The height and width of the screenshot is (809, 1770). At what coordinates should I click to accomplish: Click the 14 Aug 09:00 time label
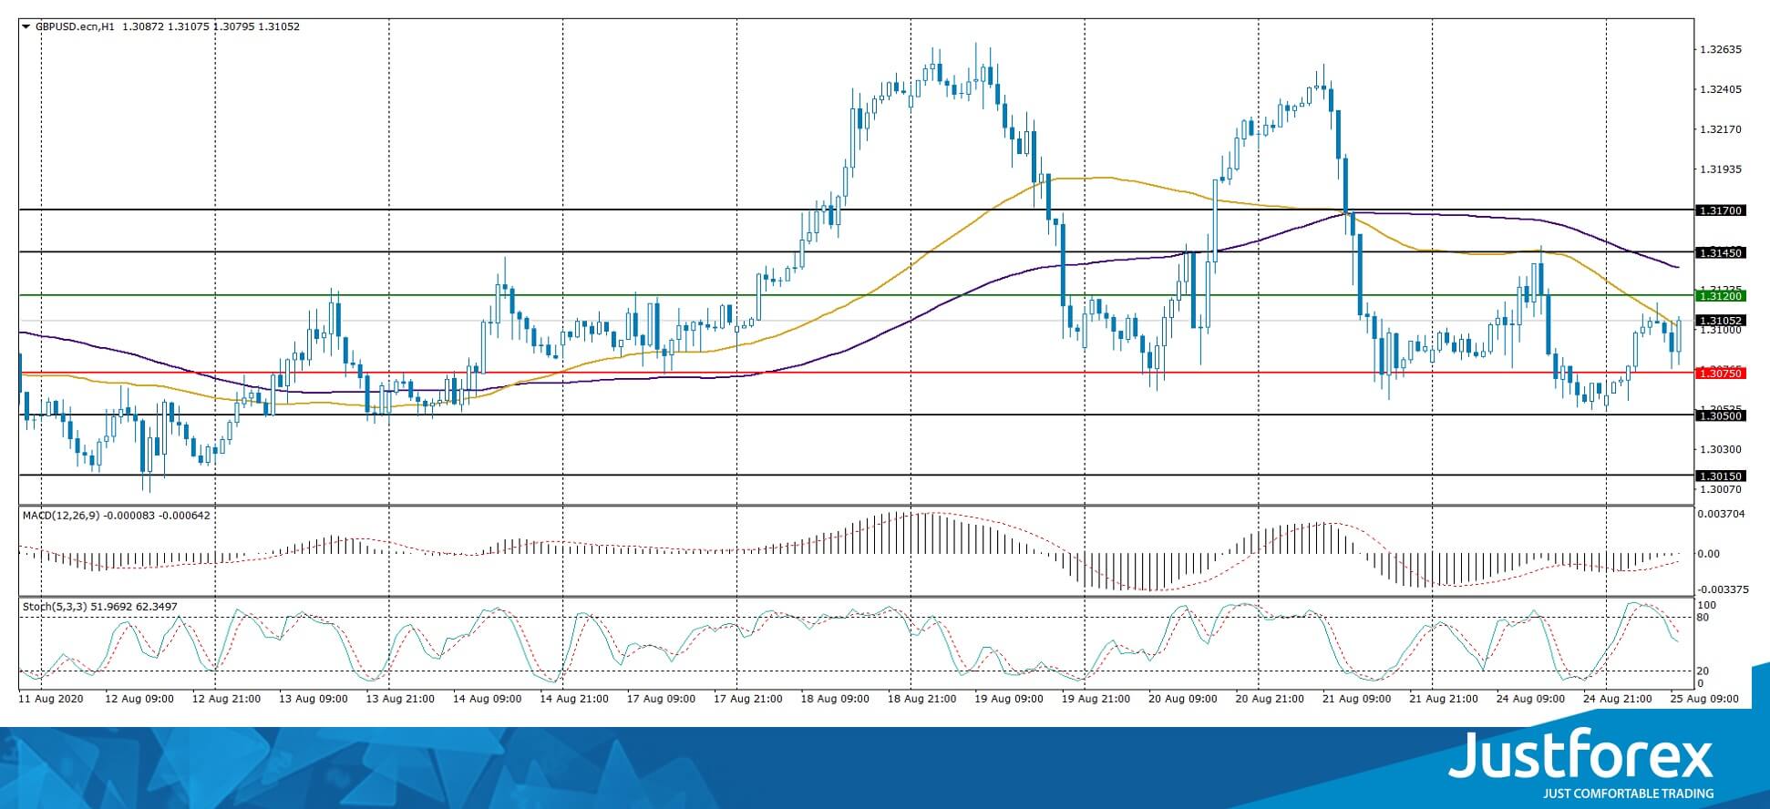(x=488, y=699)
